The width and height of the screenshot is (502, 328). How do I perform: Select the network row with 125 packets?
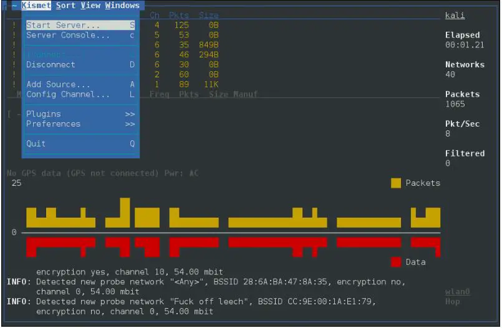181,26
